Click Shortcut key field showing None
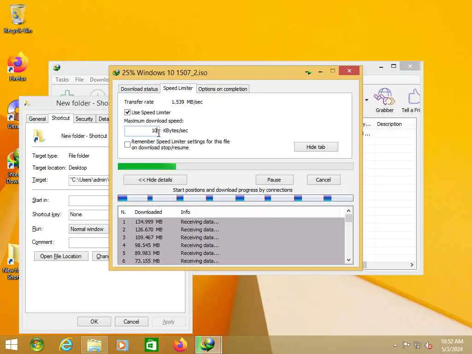Image resolution: width=472 pixels, height=354 pixels. click(89, 215)
